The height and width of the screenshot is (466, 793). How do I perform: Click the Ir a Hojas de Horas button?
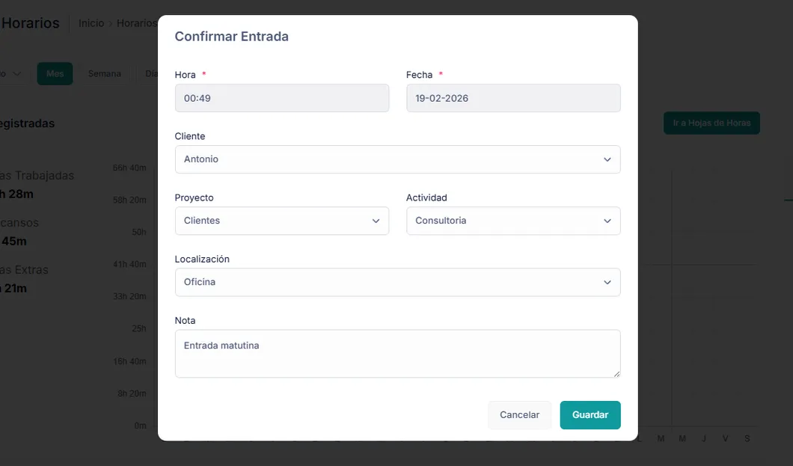pyautogui.click(x=711, y=123)
